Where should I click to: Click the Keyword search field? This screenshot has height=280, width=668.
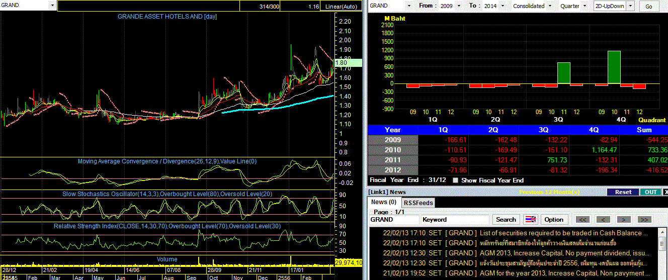[455, 220]
